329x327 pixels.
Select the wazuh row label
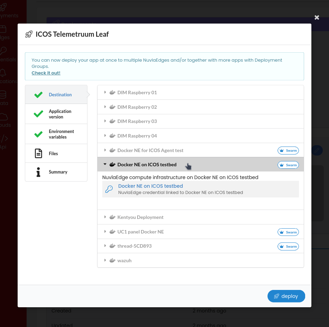pos(124,260)
